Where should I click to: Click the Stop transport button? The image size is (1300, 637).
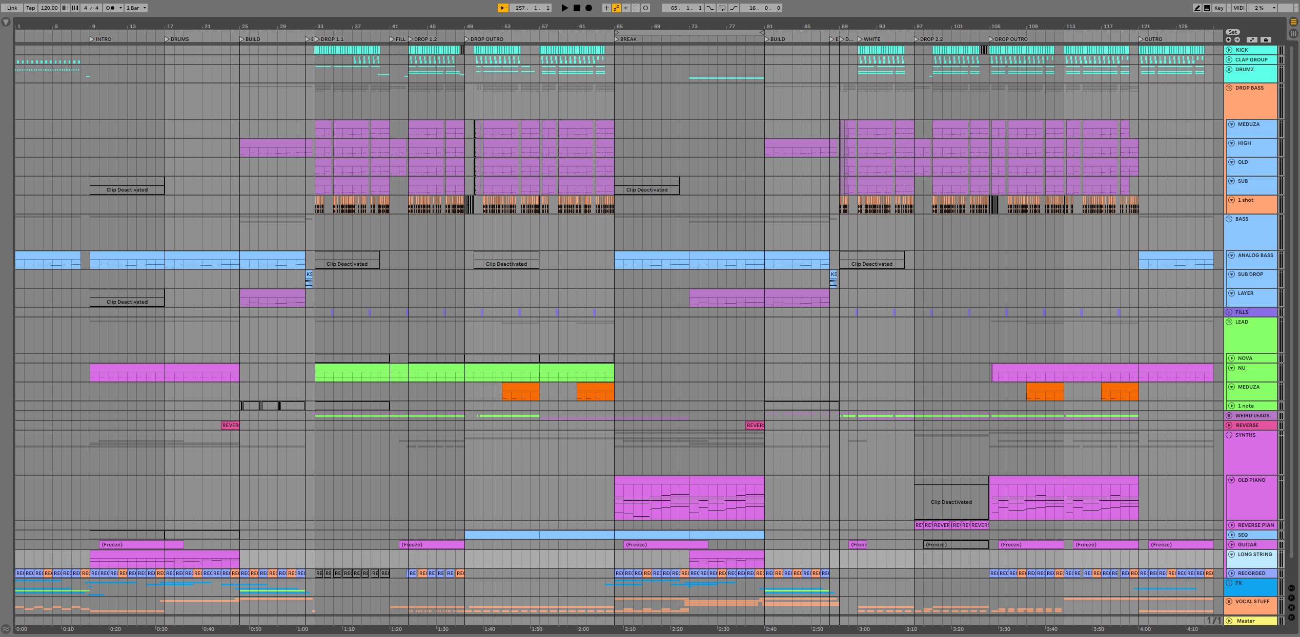tap(577, 8)
